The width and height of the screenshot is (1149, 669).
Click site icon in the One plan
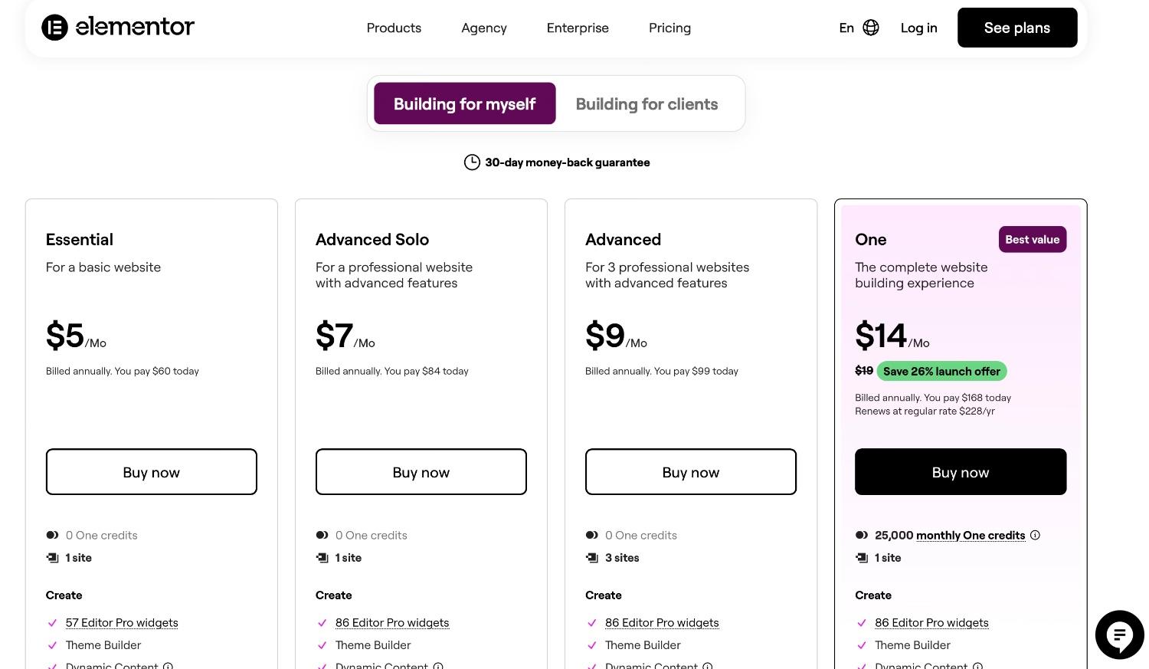pos(862,558)
